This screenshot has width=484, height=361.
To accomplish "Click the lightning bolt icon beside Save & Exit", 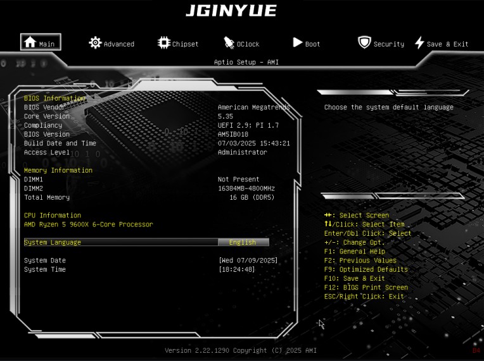I will pyautogui.click(x=419, y=42).
